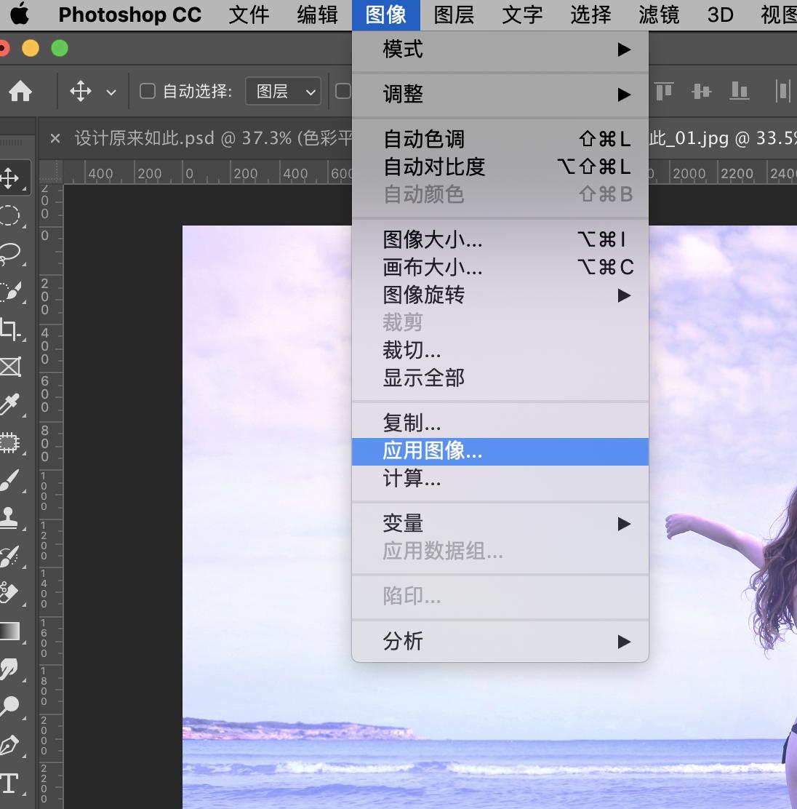797x809 pixels.
Task: Select the Eyedropper tool
Action: 15,404
